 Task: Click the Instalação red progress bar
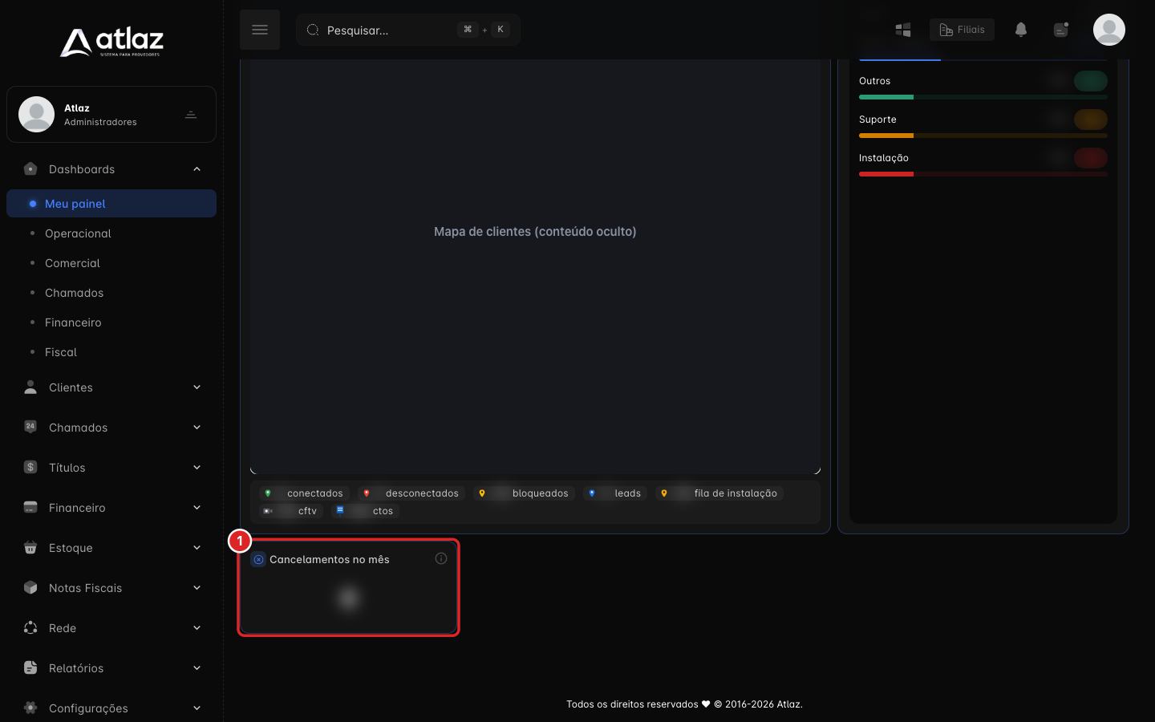(x=983, y=174)
